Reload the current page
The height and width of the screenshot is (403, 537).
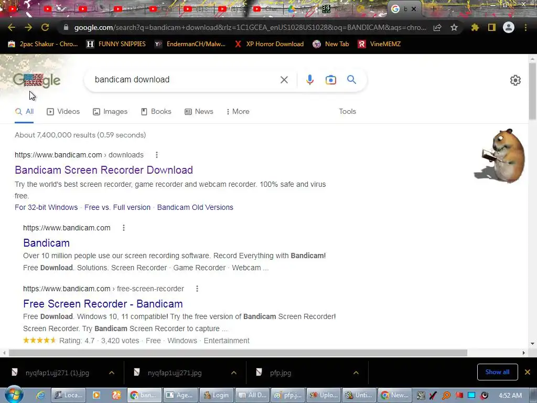[x=45, y=27]
